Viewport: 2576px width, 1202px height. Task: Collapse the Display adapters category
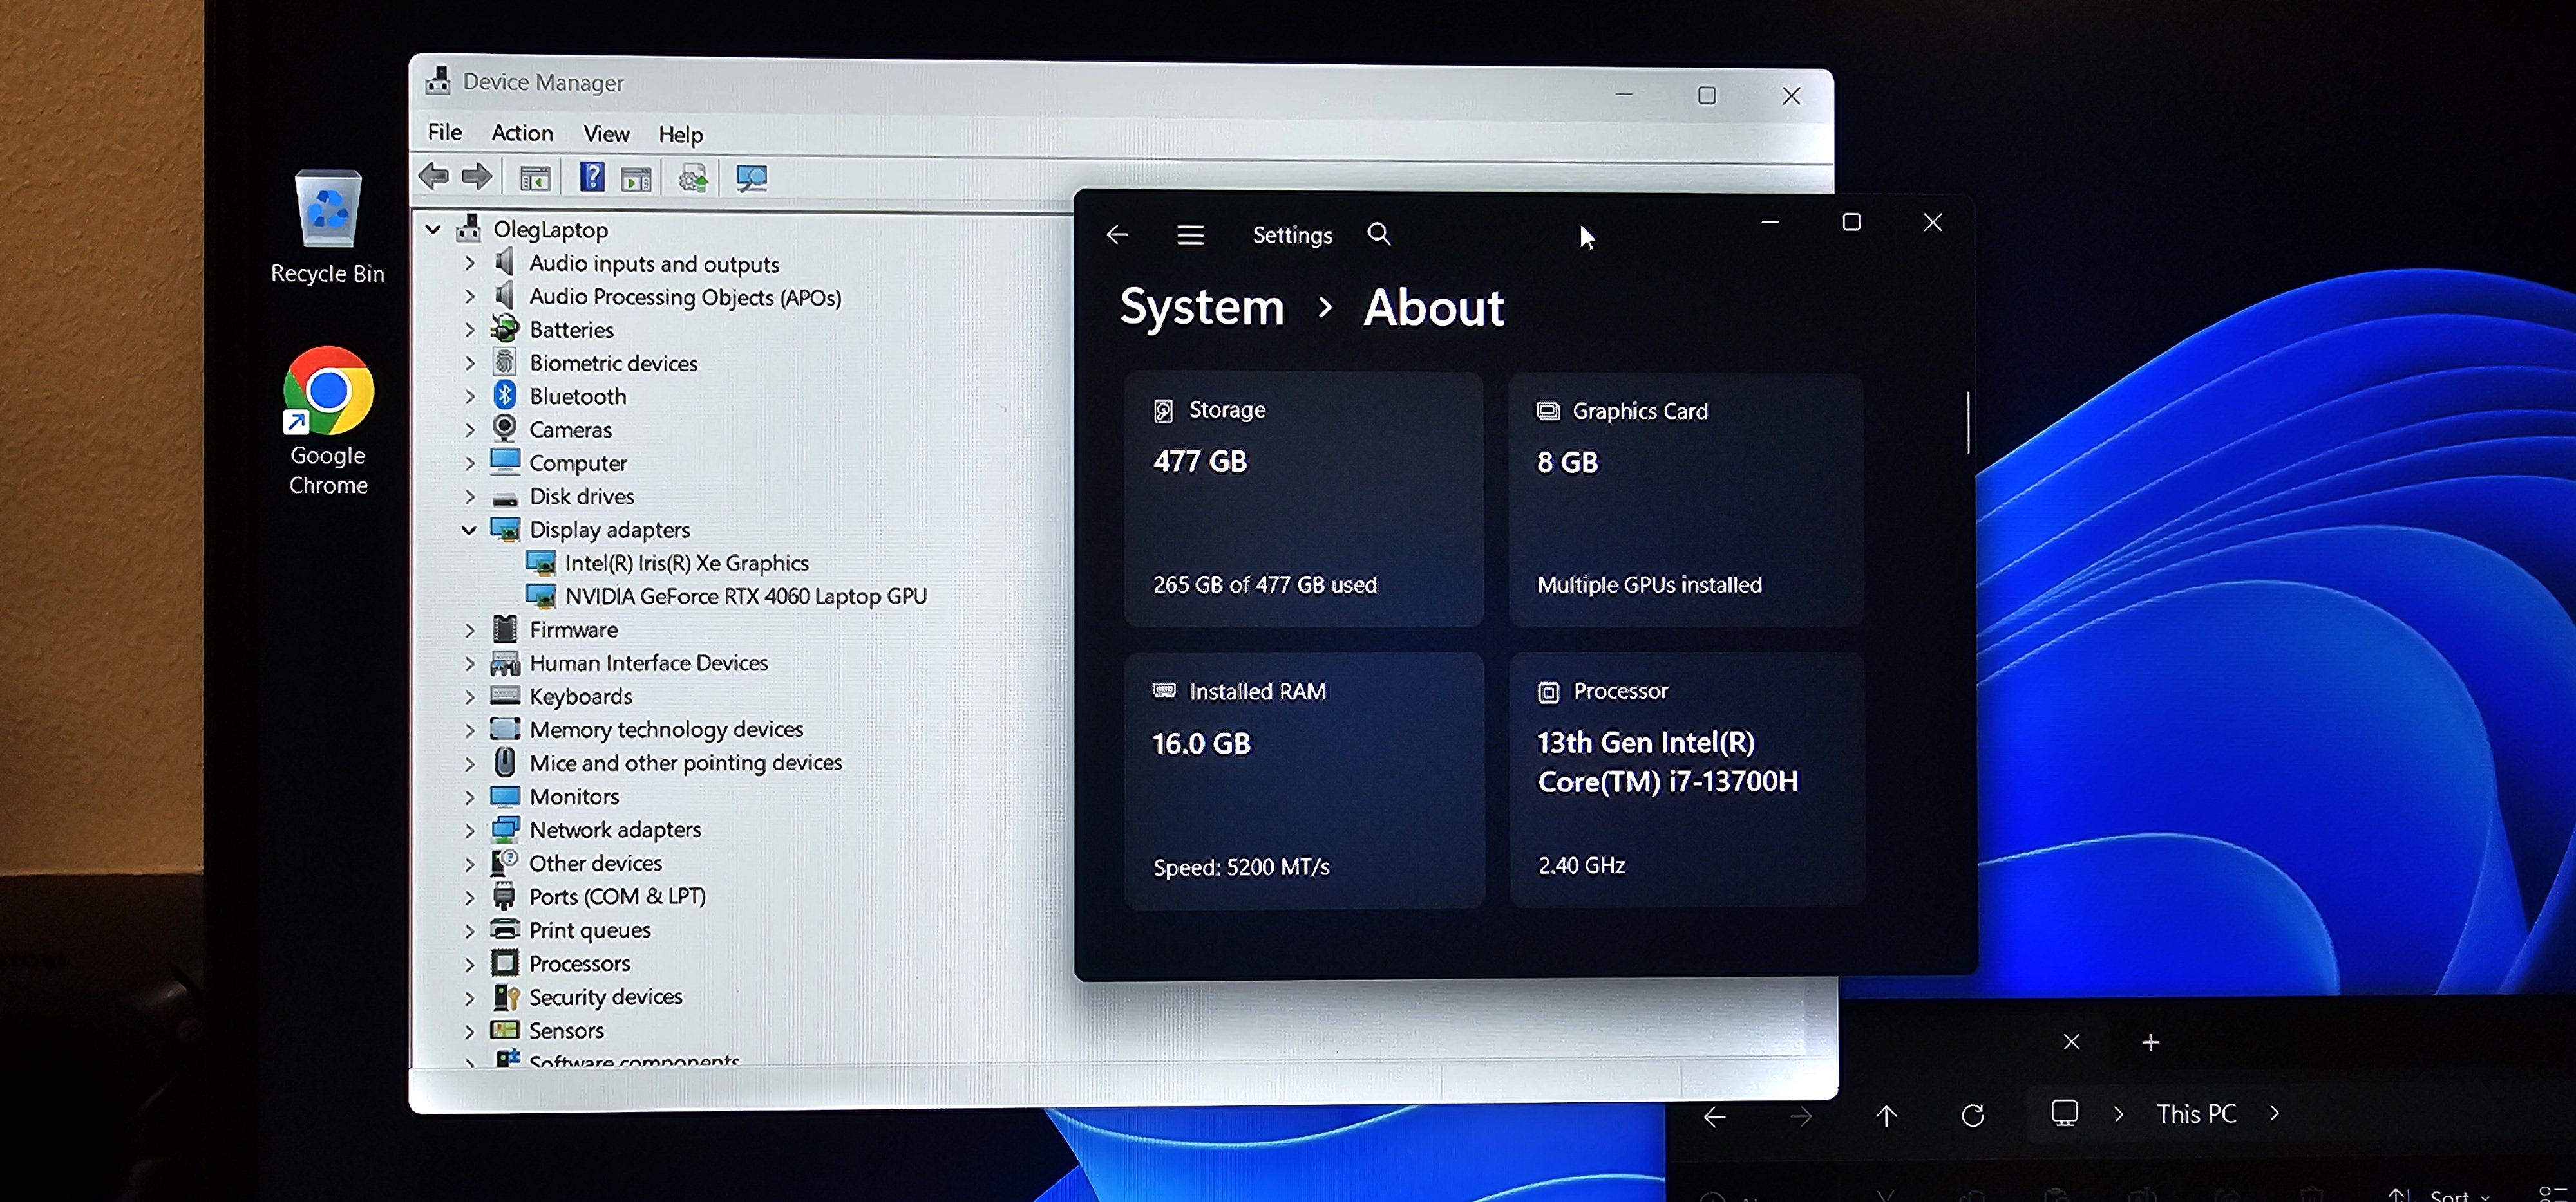point(469,530)
